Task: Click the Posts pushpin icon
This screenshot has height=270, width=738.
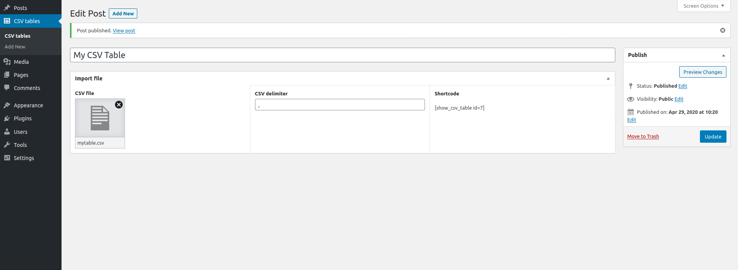Action: coord(7,8)
